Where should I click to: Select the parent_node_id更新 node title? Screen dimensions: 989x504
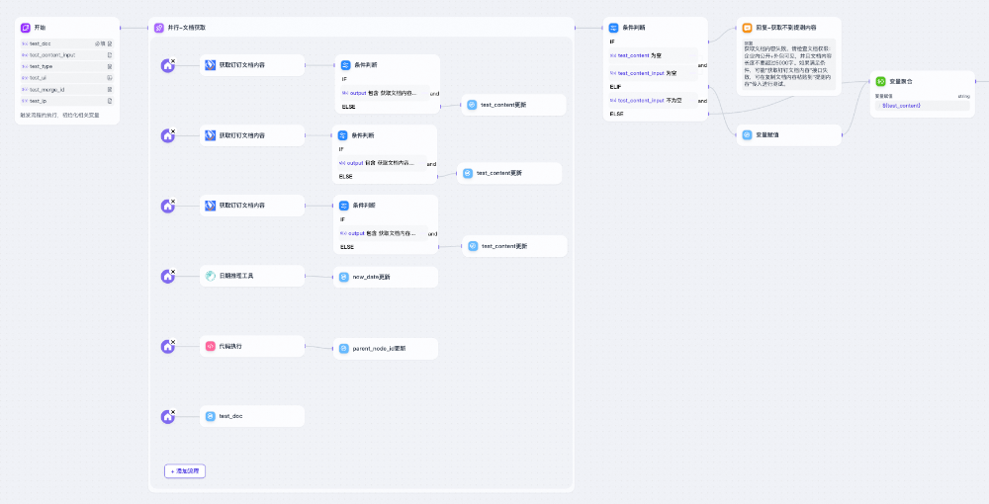point(379,349)
